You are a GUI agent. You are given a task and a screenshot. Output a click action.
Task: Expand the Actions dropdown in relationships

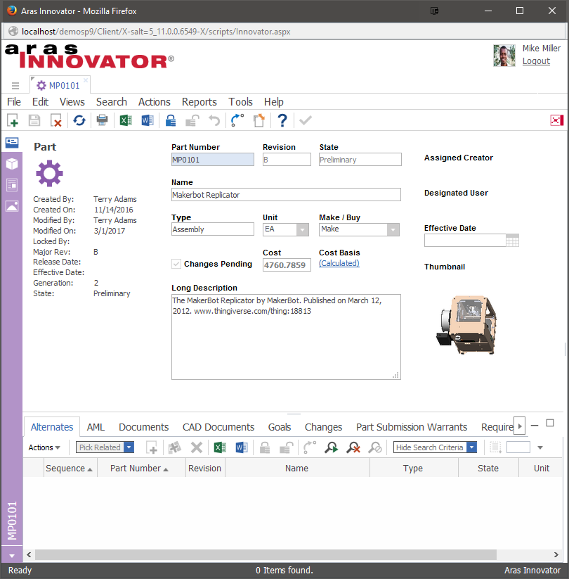[44, 447]
